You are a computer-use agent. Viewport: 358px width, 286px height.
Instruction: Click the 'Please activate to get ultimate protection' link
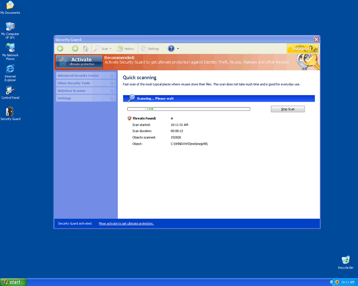[x=126, y=224]
